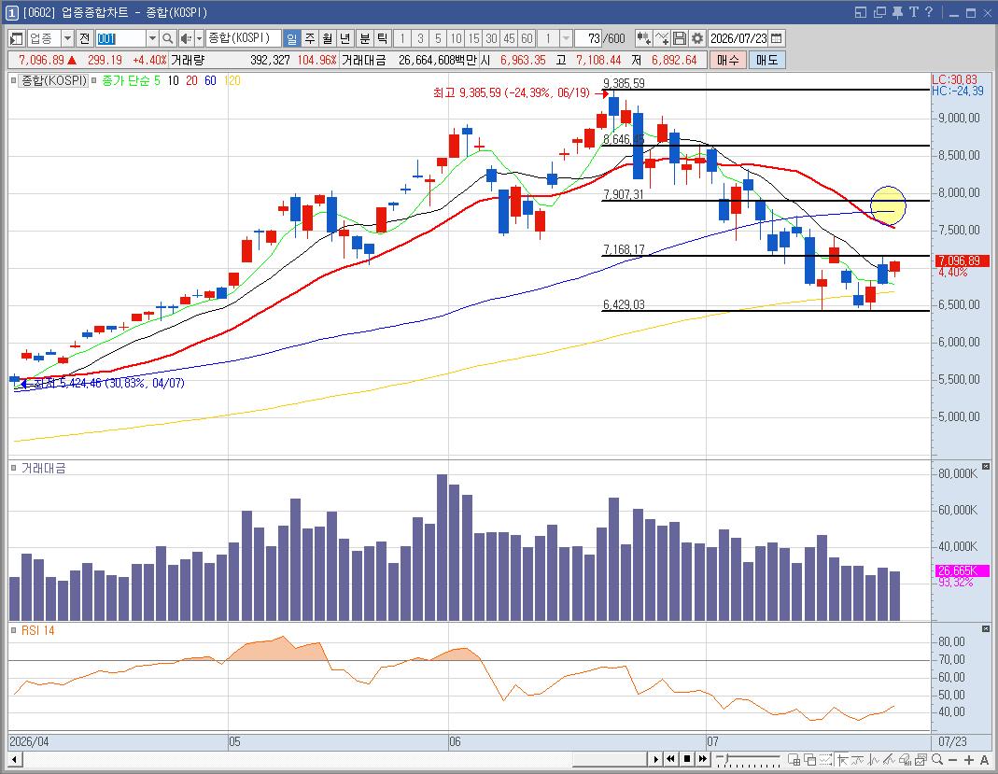
Task: Click the replay speed slider handle
Action: point(725,758)
